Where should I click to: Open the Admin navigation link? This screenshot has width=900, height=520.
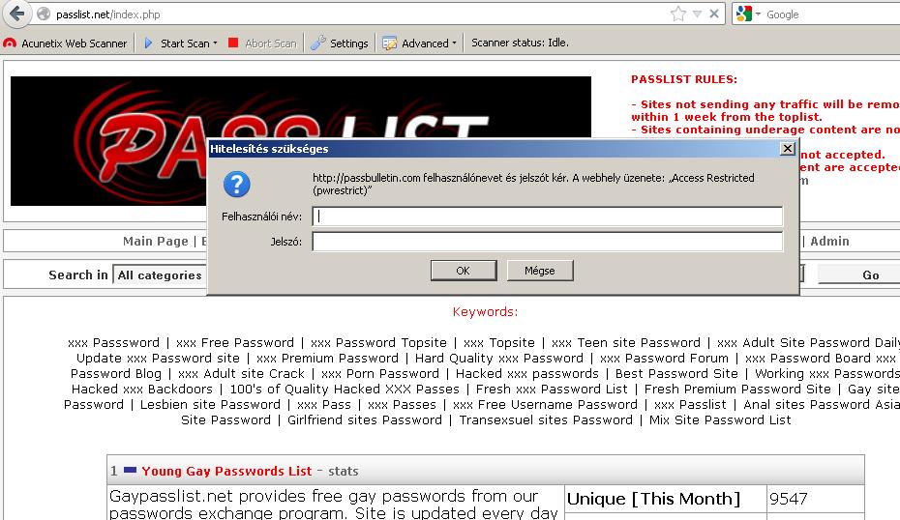pyautogui.click(x=829, y=241)
